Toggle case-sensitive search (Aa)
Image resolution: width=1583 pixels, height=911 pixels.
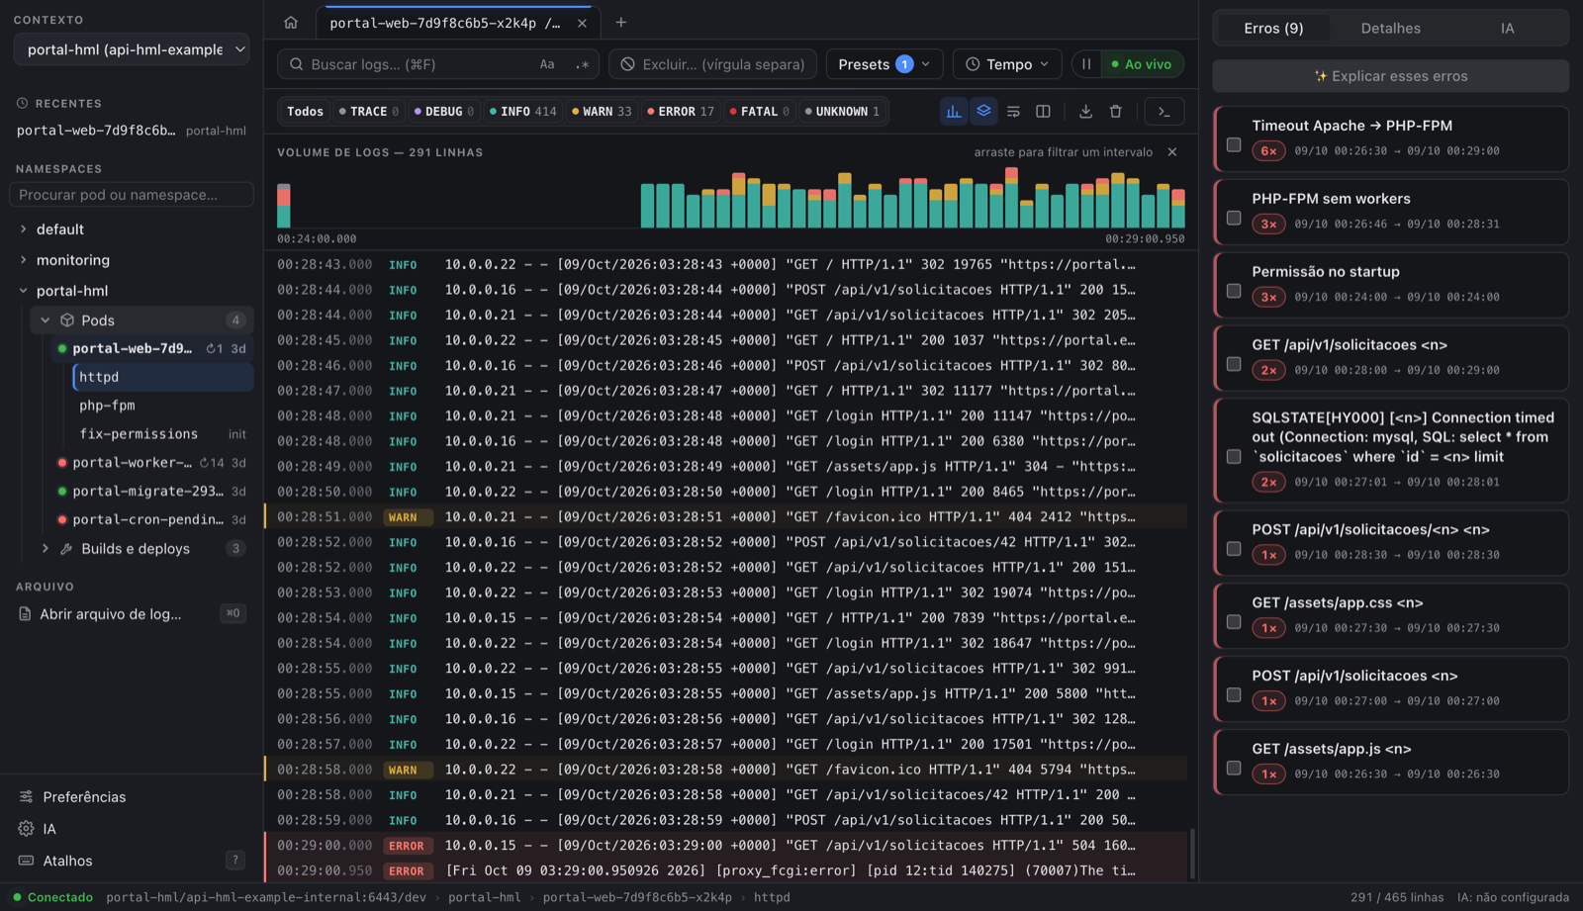click(547, 64)
